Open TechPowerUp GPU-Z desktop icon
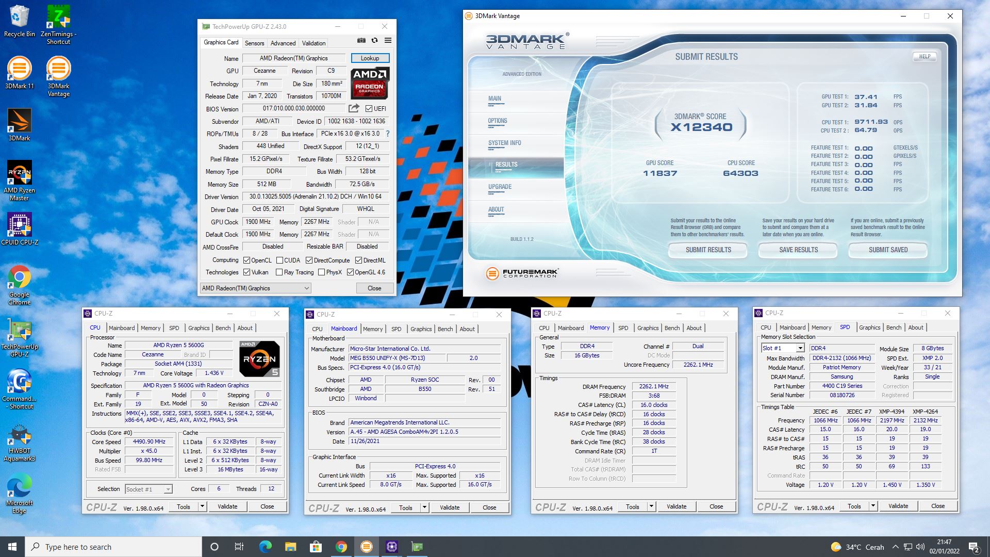 click(x=20, y=337)
